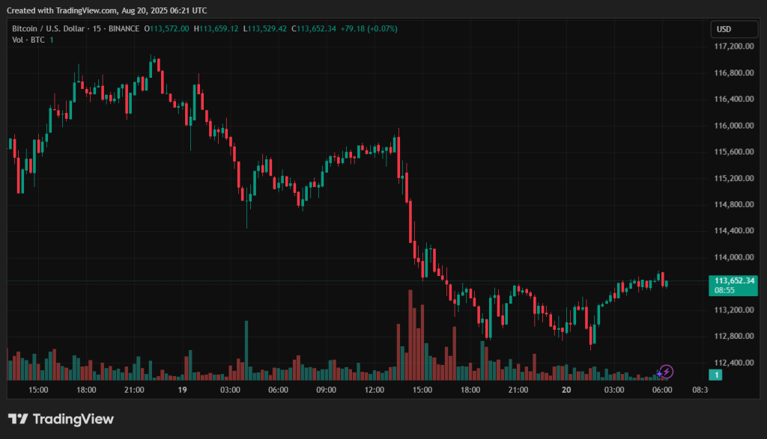Click the close value 113,652.34 in legend
Viewport: 767px width, 439px height.
[x=314, y=28]
